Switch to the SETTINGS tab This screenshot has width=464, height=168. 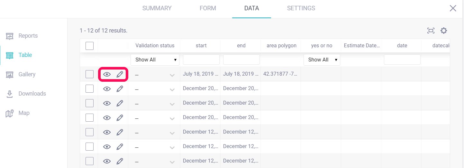tap(301, 8)
